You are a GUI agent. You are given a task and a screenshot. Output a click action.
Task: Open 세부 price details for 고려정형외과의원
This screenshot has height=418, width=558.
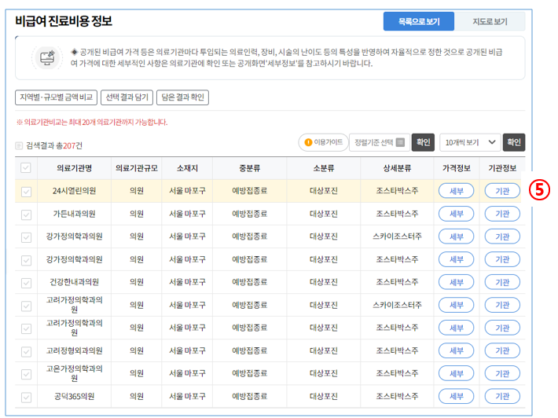click(456, 350)
